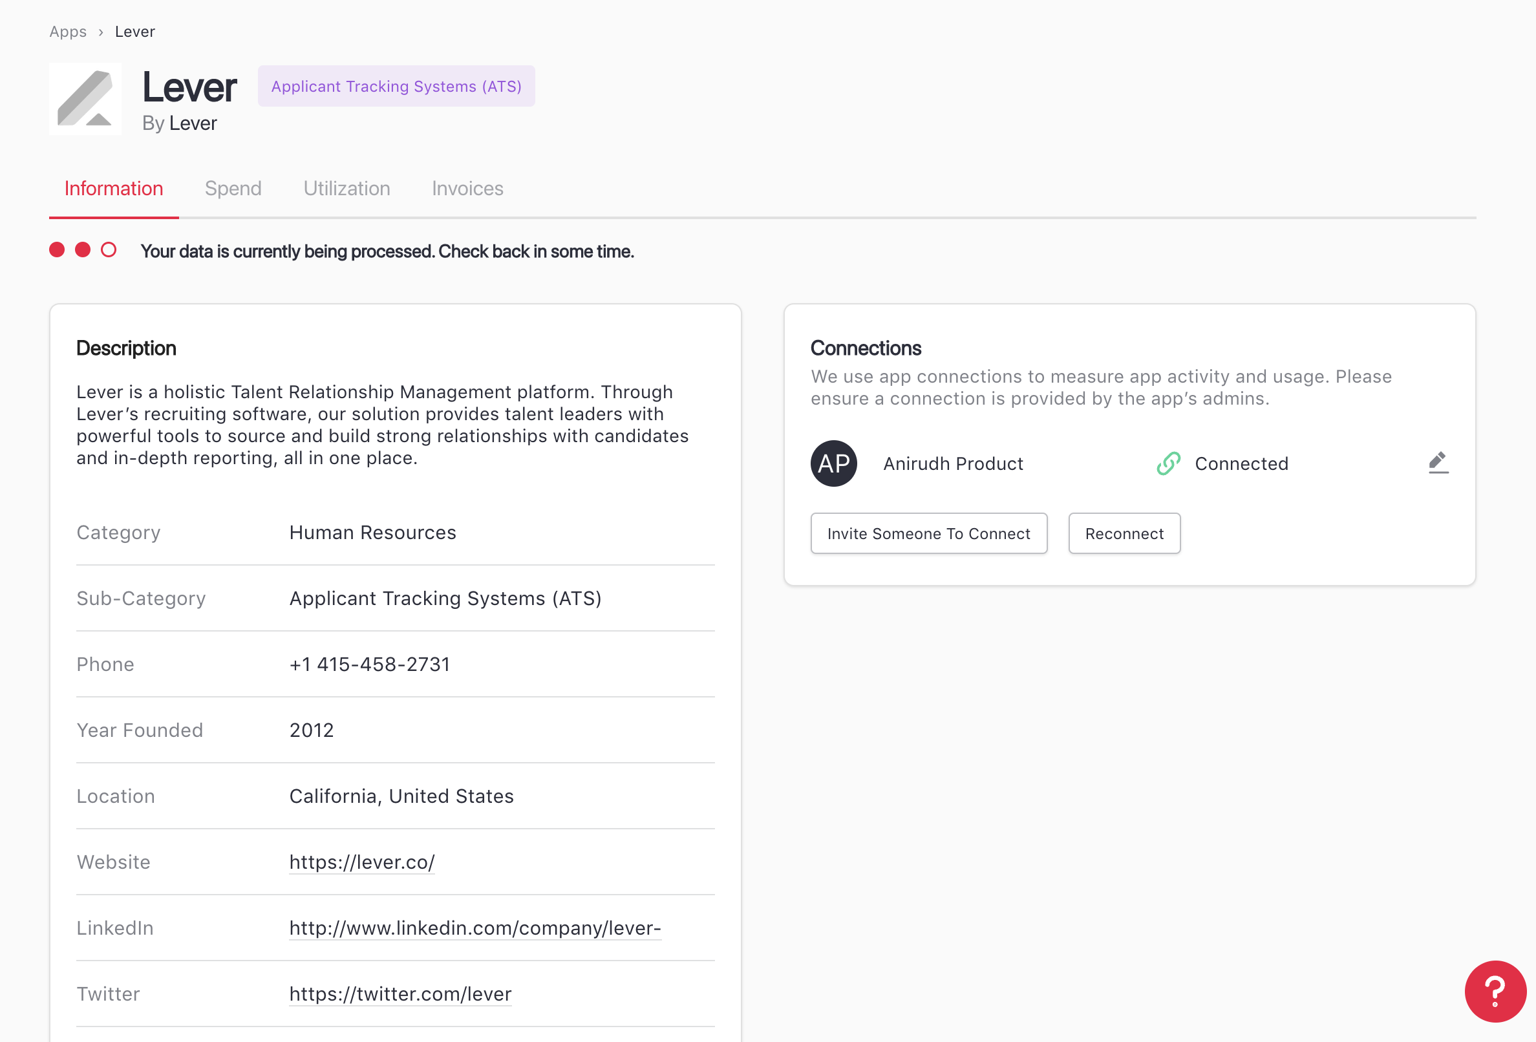Open the red help question mark button
1536x1042 pixels.
coord(1495,990)
